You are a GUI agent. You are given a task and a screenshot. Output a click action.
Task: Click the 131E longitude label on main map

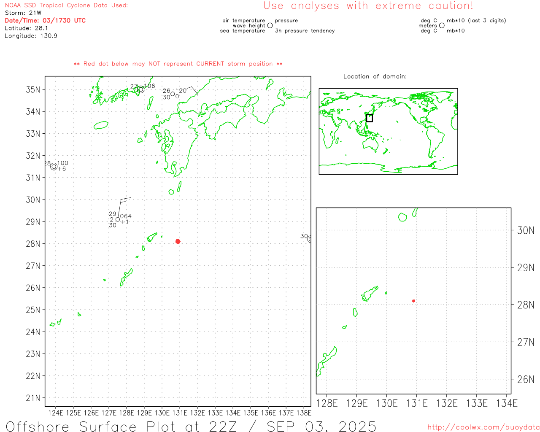[x=180, y=413]
